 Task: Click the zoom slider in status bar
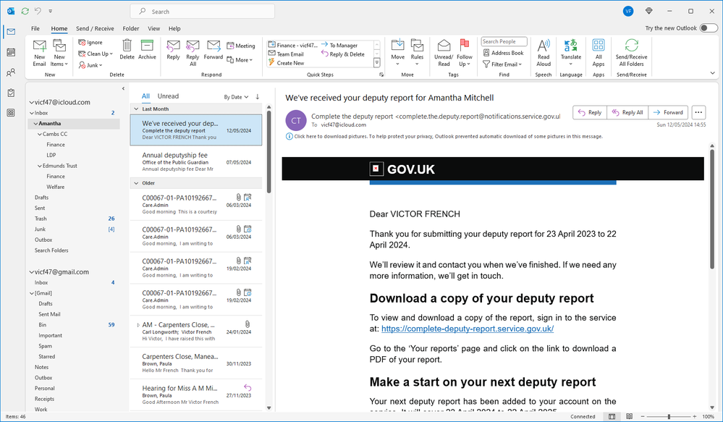(x=669, y=416)
